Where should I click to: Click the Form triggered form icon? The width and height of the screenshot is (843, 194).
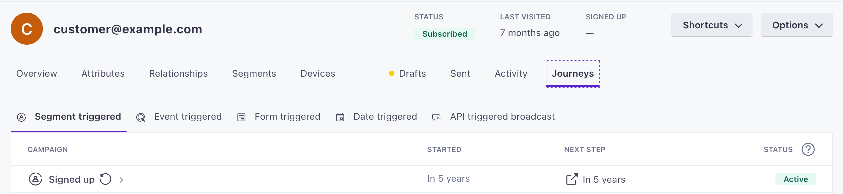pos(241,117)
